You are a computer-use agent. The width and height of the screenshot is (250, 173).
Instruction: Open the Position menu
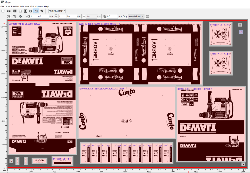(x=15, y=6)
